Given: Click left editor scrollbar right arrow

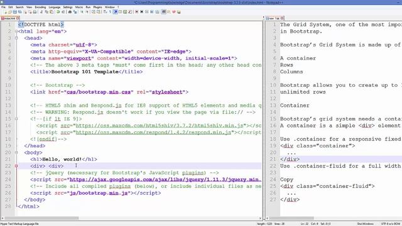Looking at the screenshot, I should (260, 218).
